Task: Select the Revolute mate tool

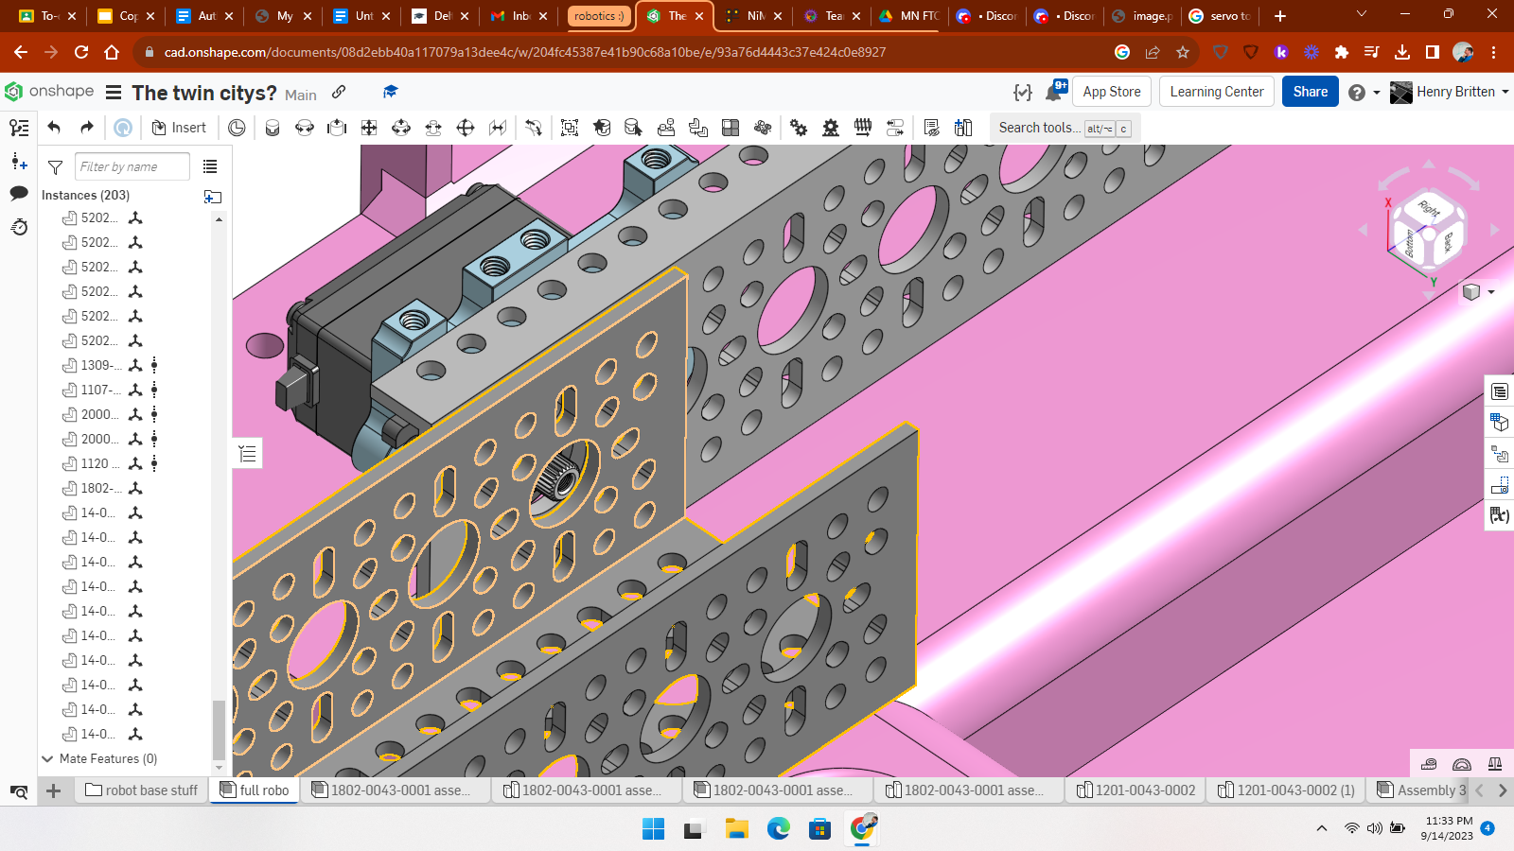Action: (305, 128)
